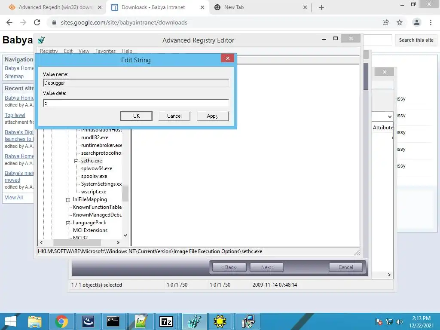Open the View menu in Registry Editor
440x330 pixels.
click(x=84, y=51)
